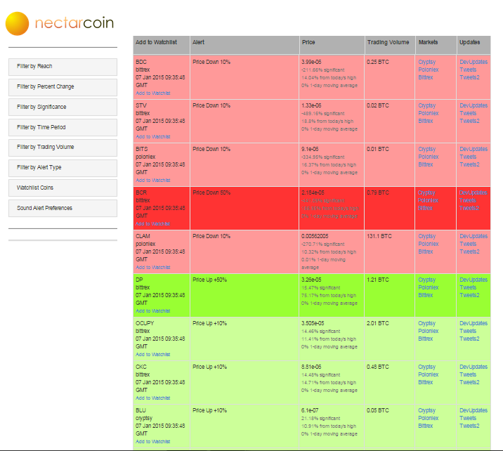This screenshot has height=451, width=503.
Task: Expand Filter by Significance option
Action: pos(63,107)
